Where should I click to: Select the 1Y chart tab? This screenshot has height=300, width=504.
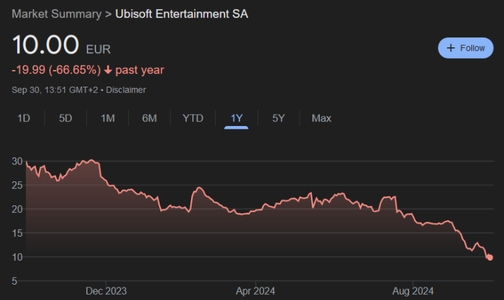pos(236,119)
